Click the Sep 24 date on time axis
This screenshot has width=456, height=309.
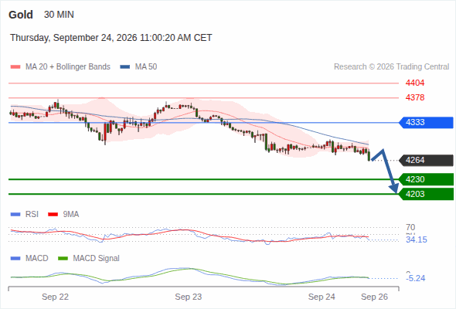[322, 297]
